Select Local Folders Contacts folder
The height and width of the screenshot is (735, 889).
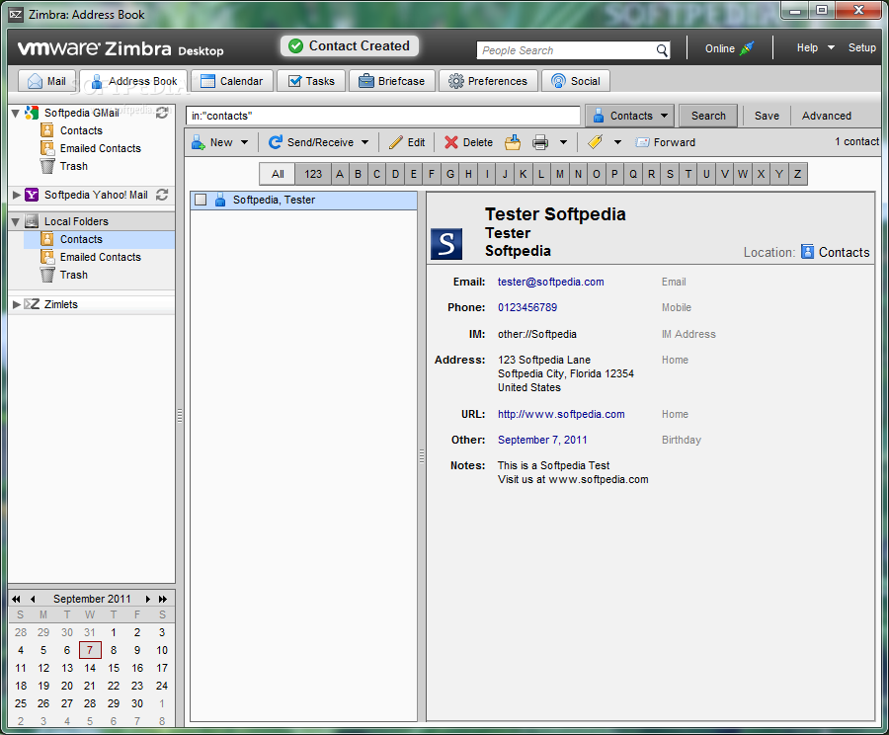point(81,239)
